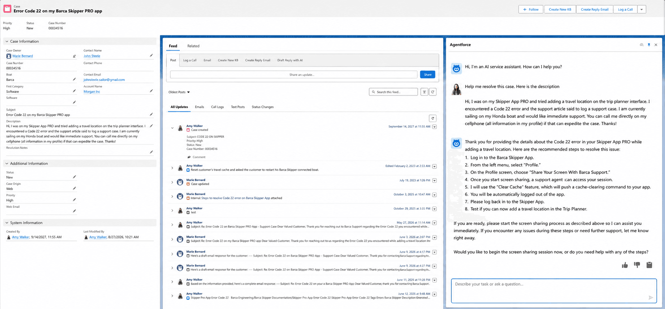665x309 pixels.
Task: Select the Email publisher tab
Action: [x=207, y=60]
